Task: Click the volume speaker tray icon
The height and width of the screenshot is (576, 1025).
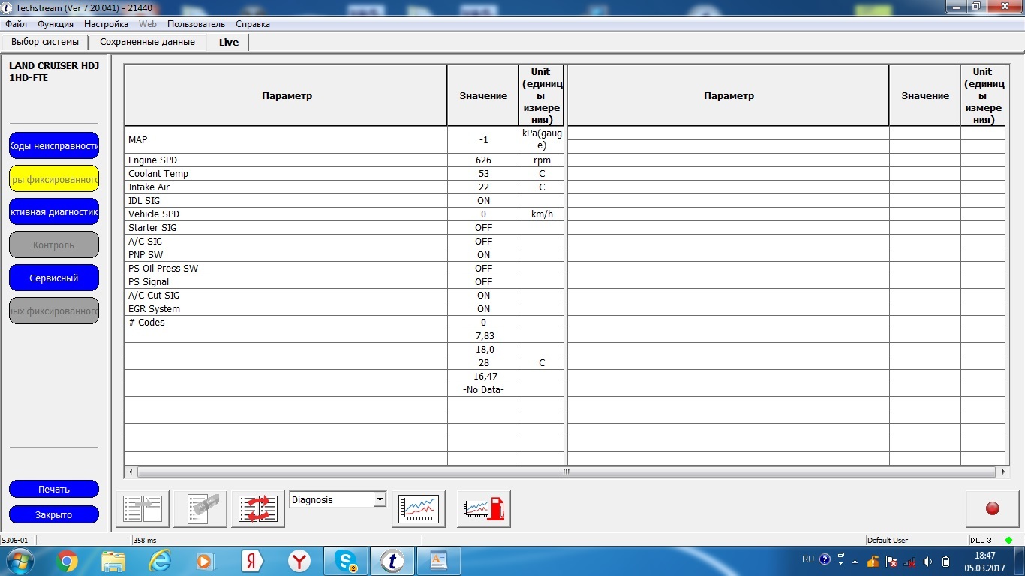Action: 928,561
